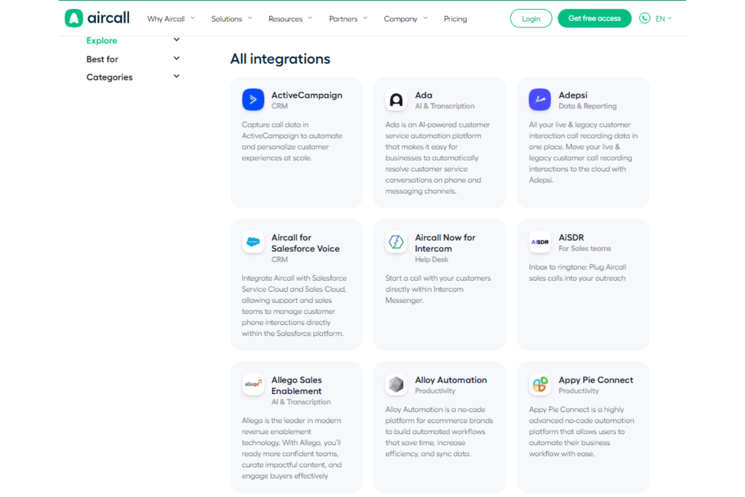
Task: Open the Adepsi title link
Action: (573, 95)
